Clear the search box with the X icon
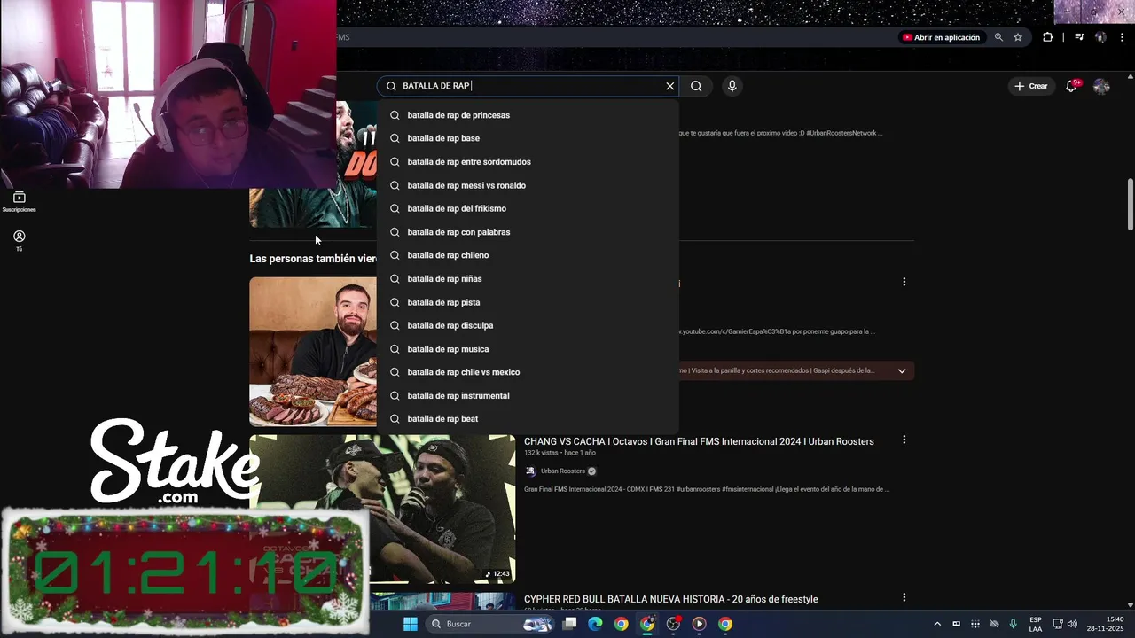Screen dimensions: 1135x638 point(670,86)
